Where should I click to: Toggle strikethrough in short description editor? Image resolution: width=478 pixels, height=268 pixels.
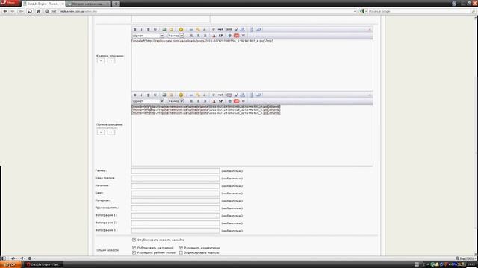pos(155,30)
